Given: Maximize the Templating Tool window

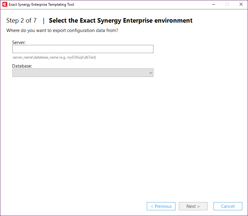Looking at the screenshot, I should point(227,5).
